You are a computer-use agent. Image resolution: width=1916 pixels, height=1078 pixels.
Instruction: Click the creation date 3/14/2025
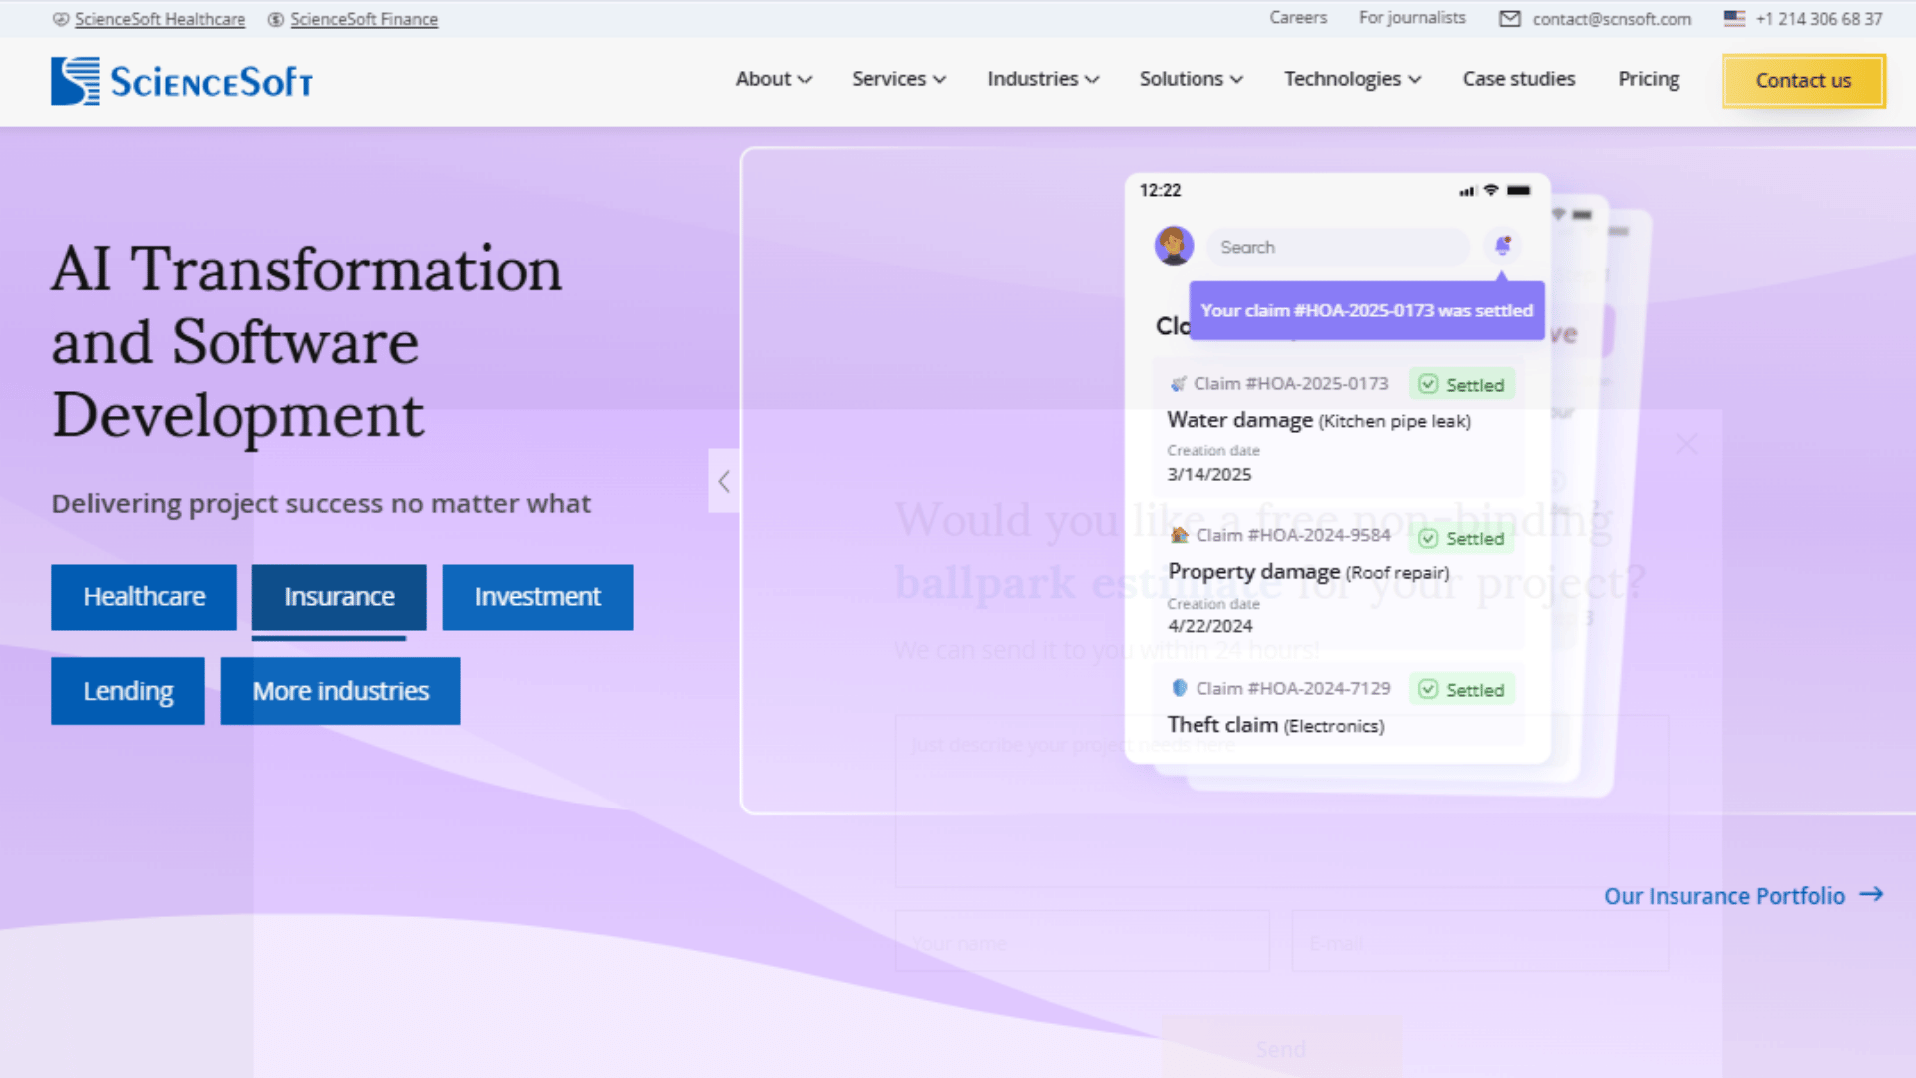pyautogui.click(x=1209, y=474)
